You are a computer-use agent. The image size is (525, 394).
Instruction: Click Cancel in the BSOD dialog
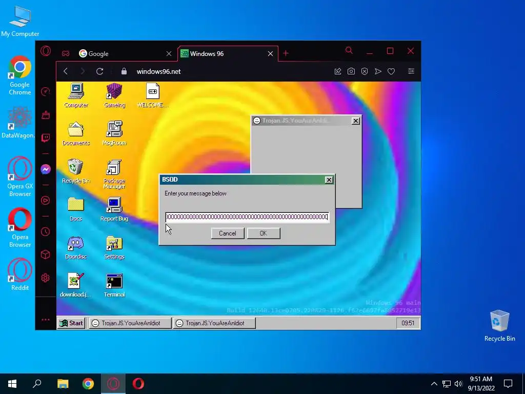[x=228, y=233]
